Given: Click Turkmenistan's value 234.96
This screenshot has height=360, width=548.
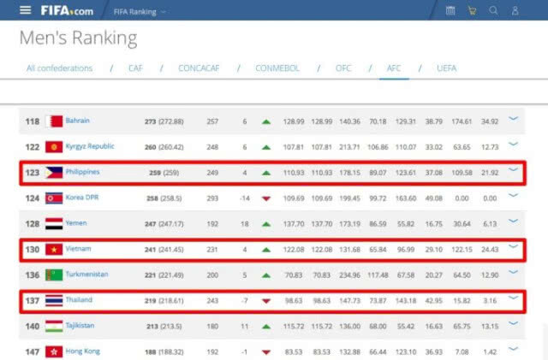Looking at the screenshot, I should click(349, 275).
